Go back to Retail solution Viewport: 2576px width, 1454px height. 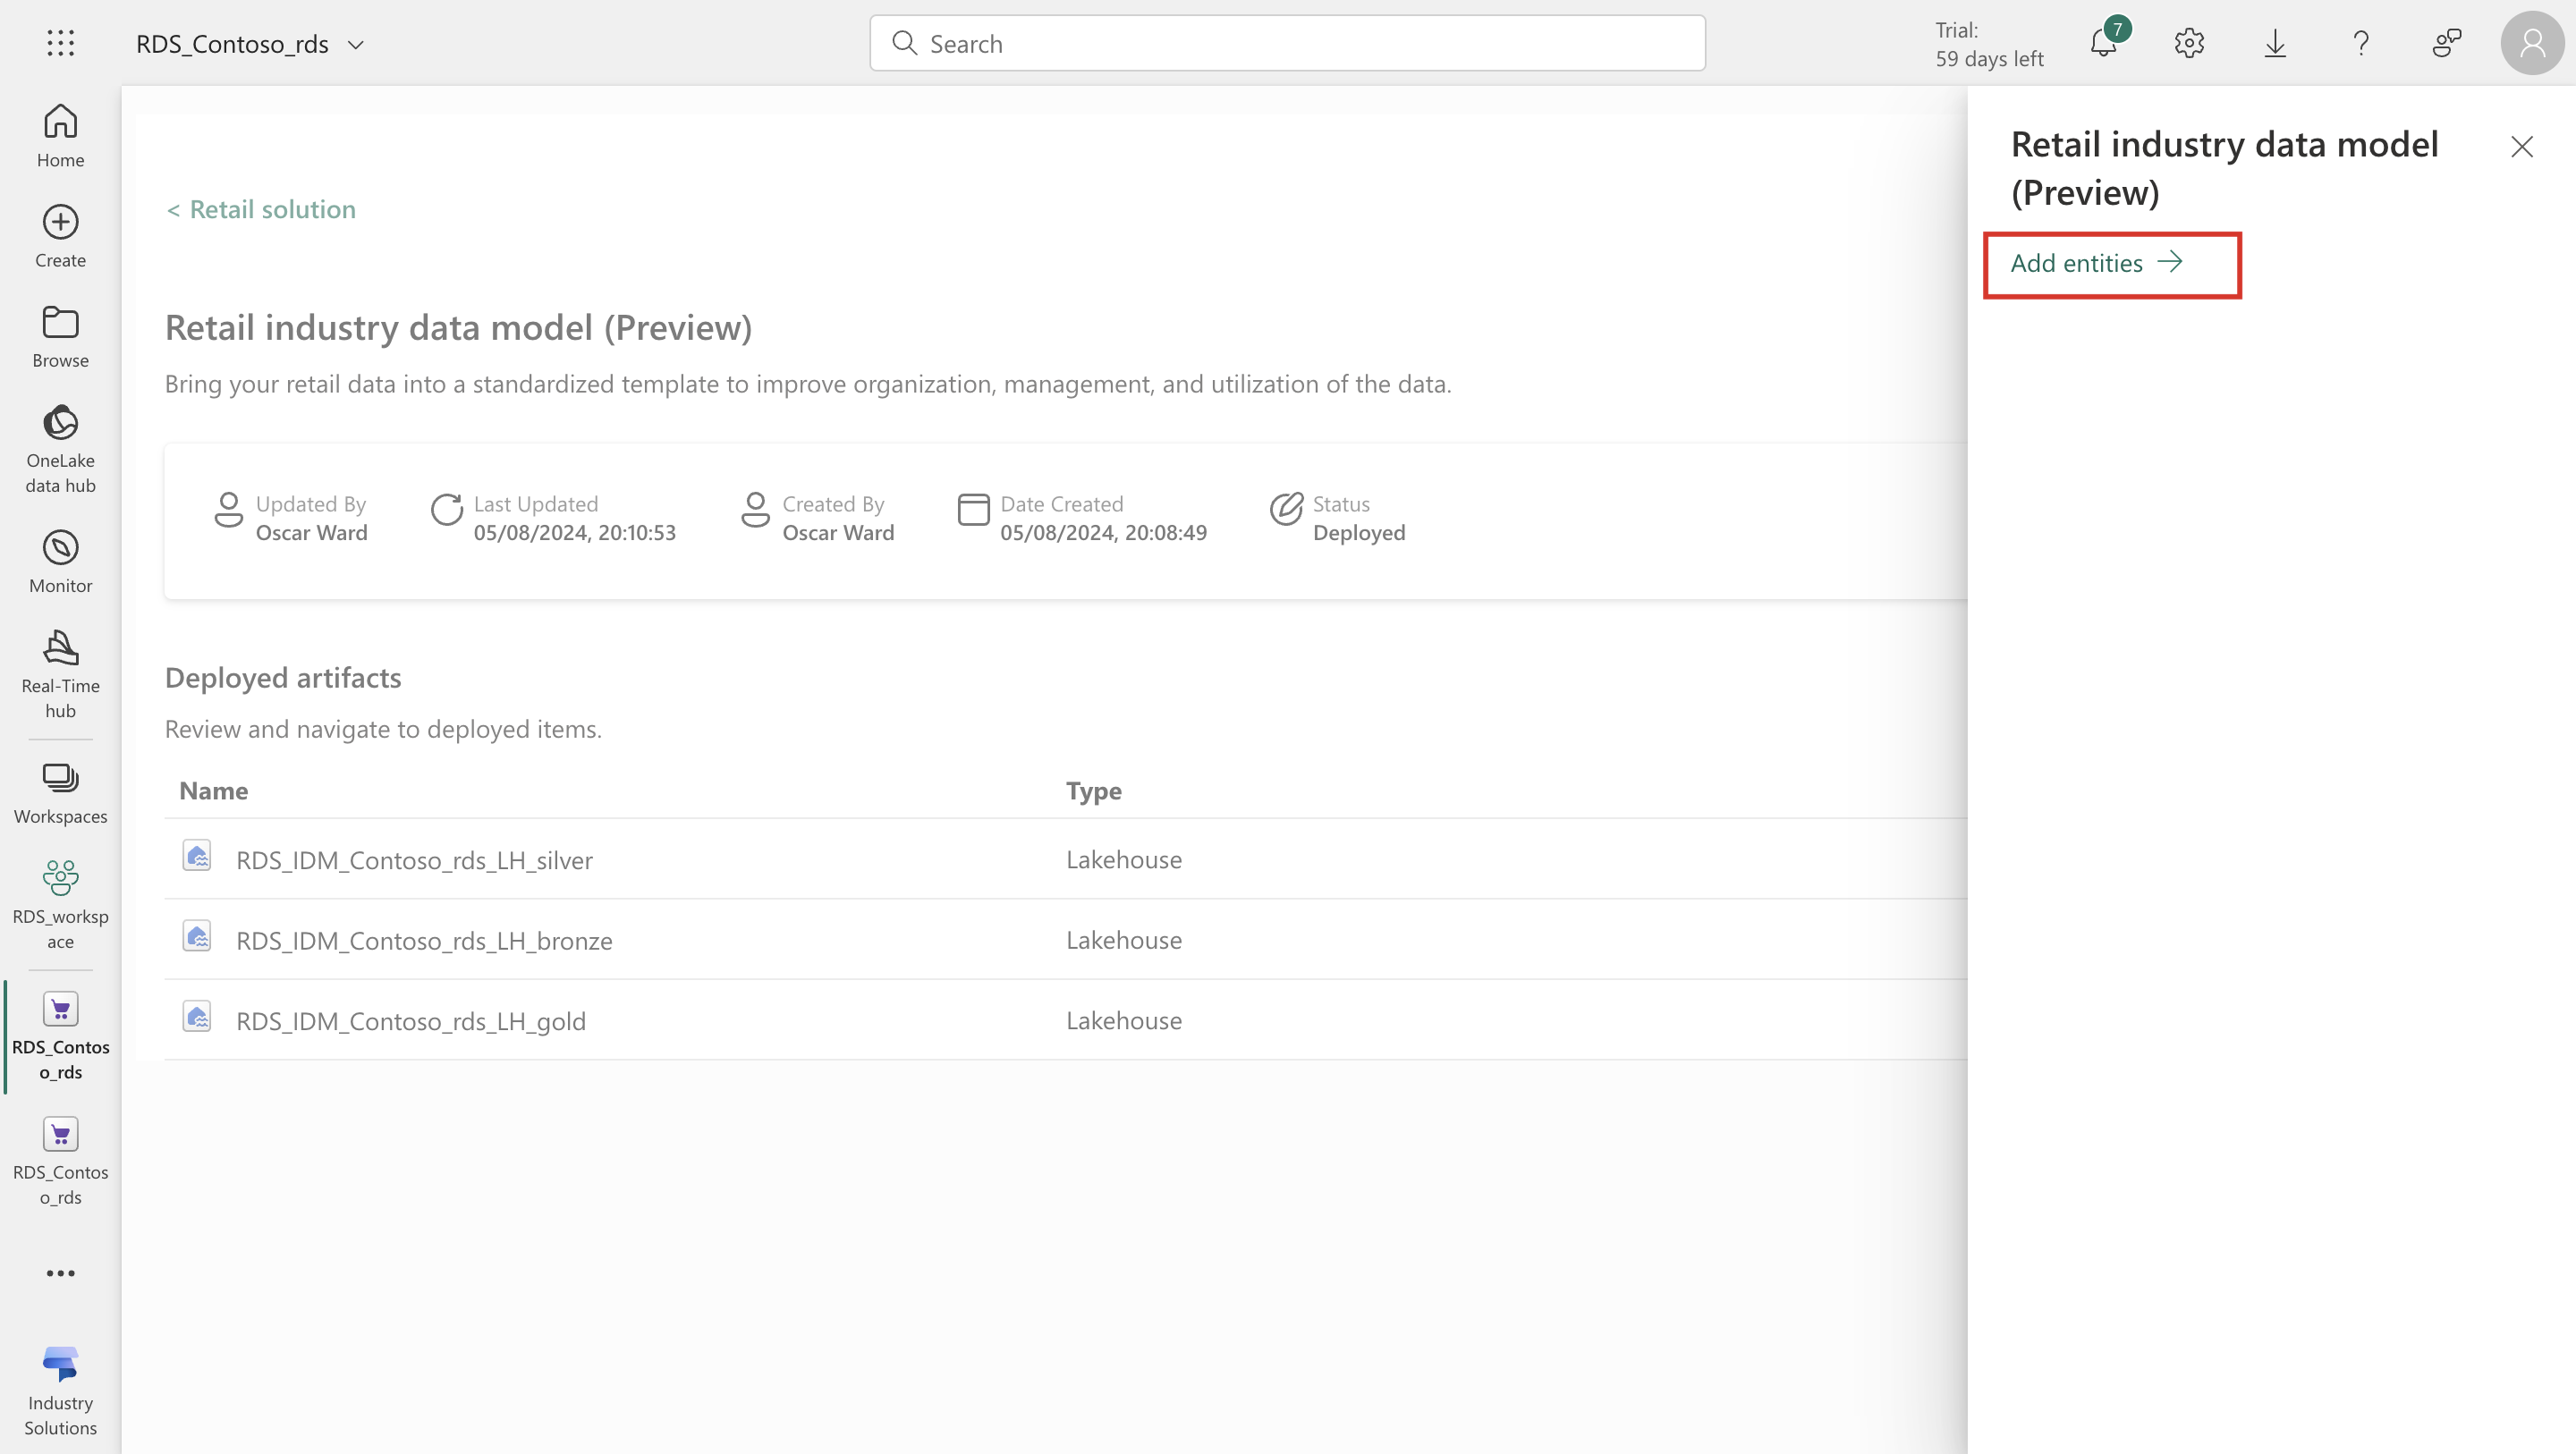pos(261,209)
